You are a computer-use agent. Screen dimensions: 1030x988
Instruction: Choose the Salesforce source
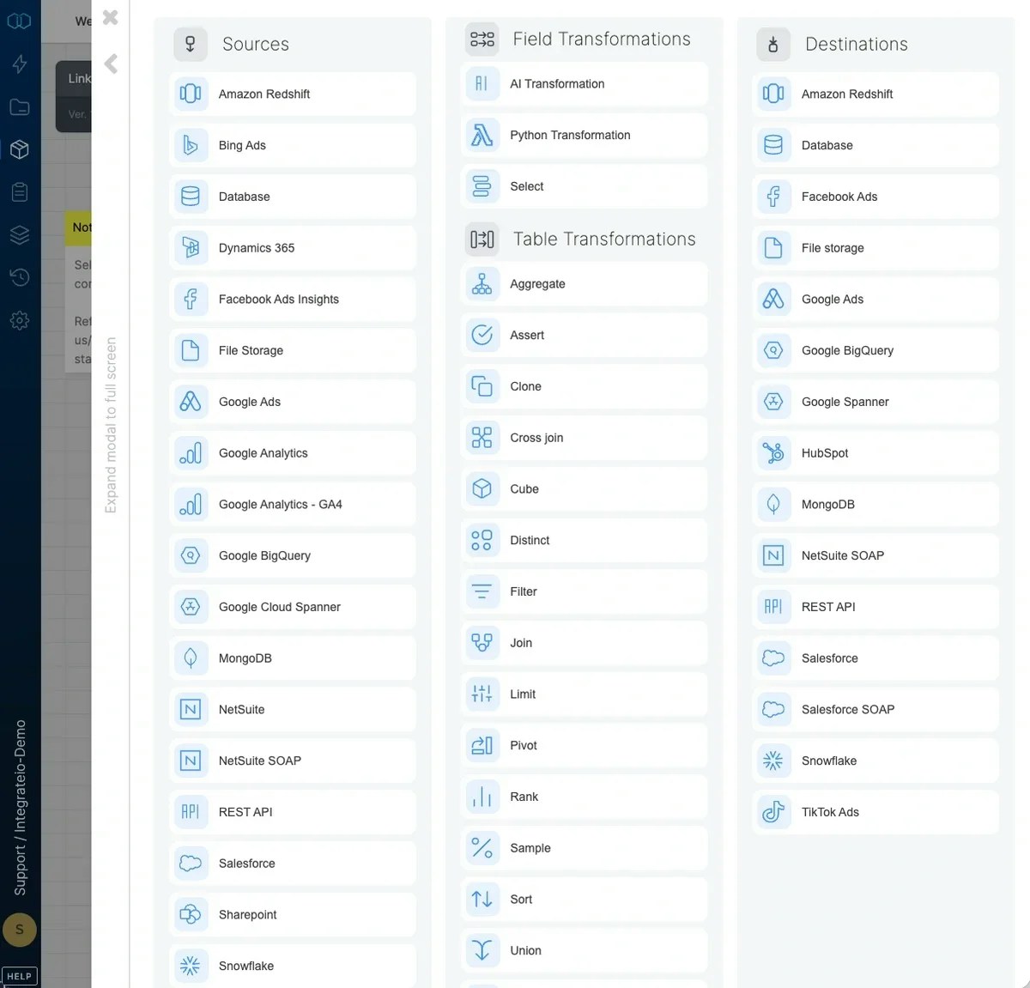tap(293, 864)
